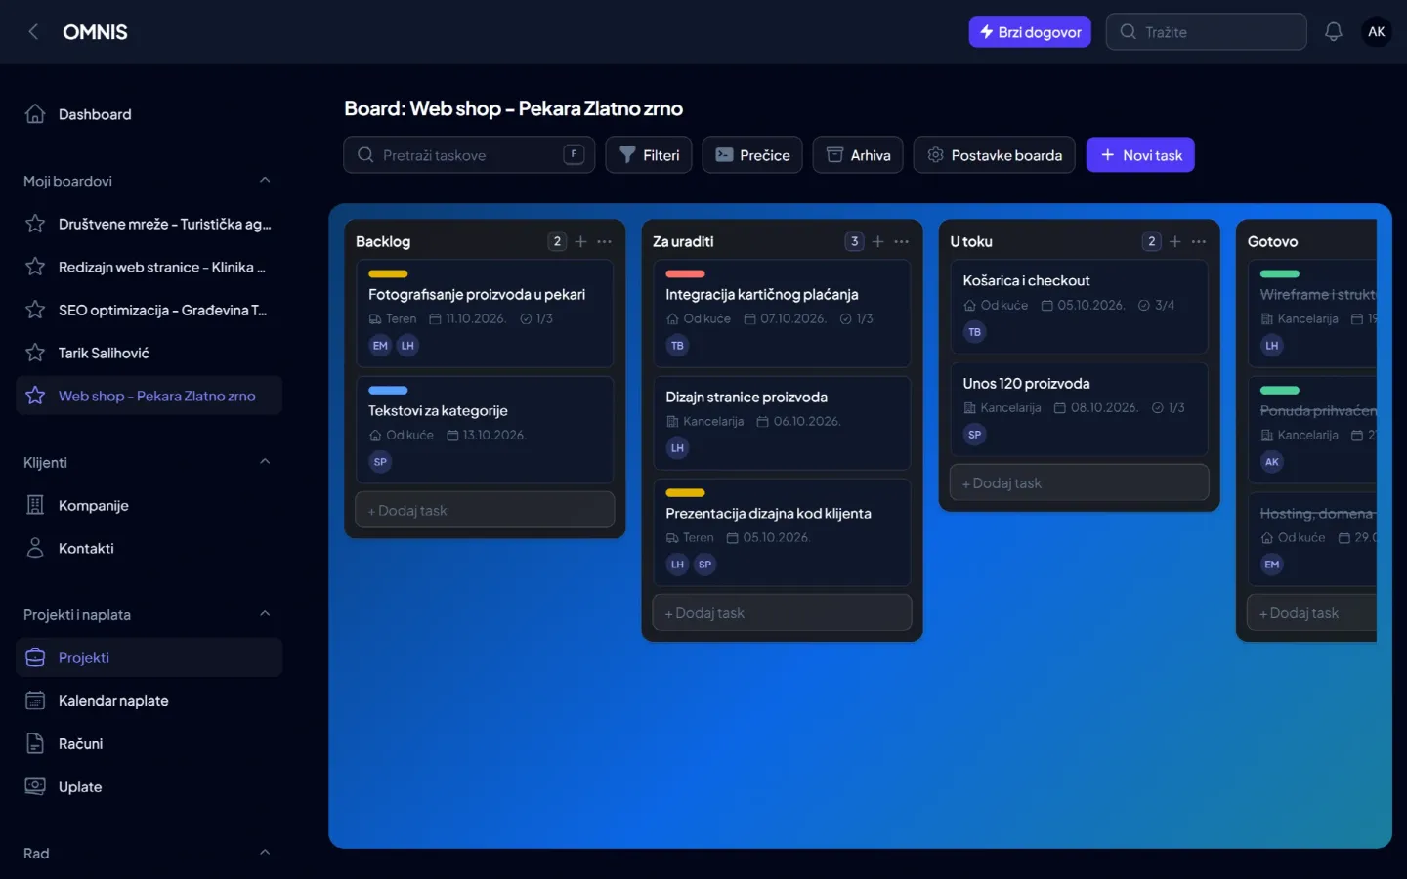Add task via plus in Za uraditi header
This screenshot has width=1407, height=879.
point(877,241)
